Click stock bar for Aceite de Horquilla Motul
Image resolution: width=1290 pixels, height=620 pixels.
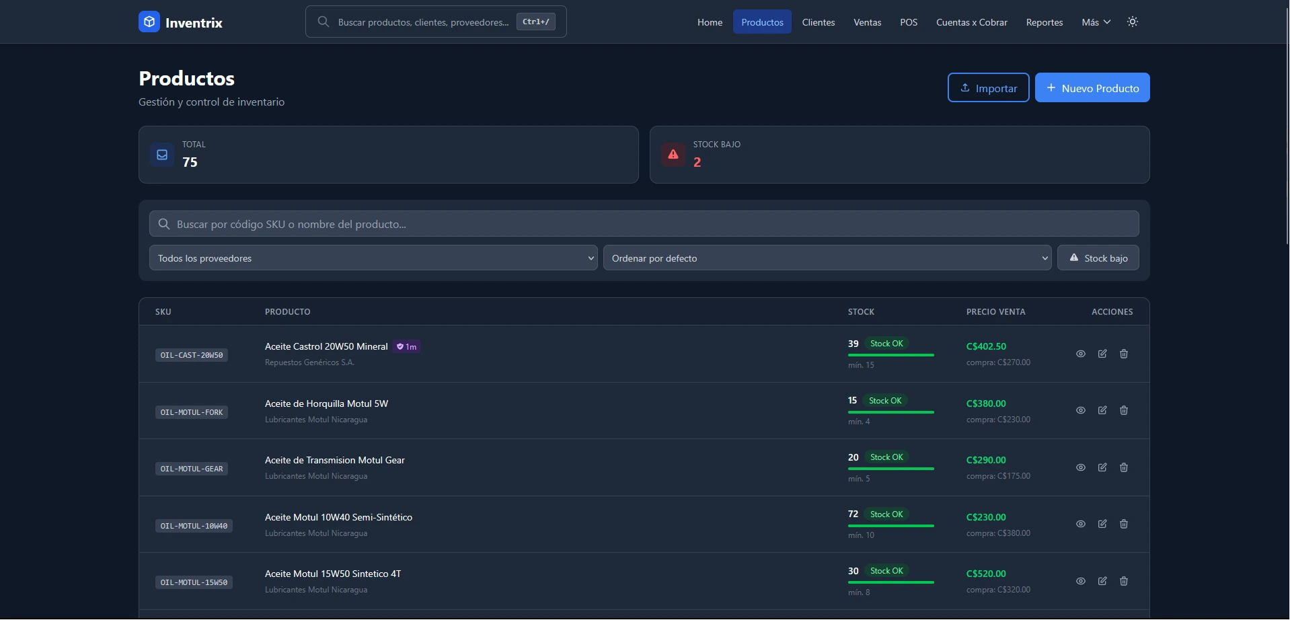pos(891,412)
